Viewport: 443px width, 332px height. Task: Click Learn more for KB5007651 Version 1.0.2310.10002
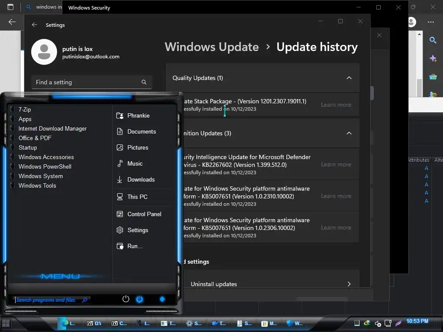point(336,196)
